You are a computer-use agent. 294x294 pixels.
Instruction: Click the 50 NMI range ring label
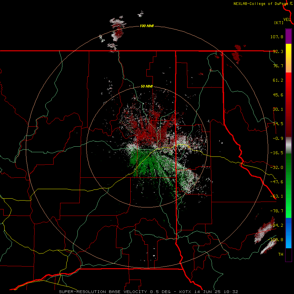point(147,87)
